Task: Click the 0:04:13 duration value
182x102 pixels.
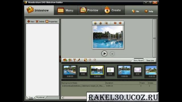Action: pyautogui.click(x=109, y=86)
